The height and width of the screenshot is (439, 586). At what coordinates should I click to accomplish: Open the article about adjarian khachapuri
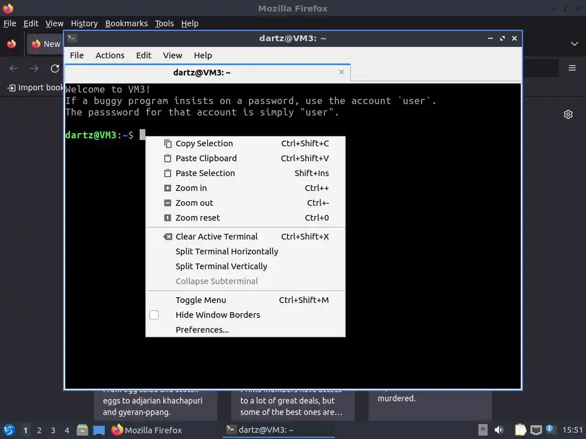point(156,406)
